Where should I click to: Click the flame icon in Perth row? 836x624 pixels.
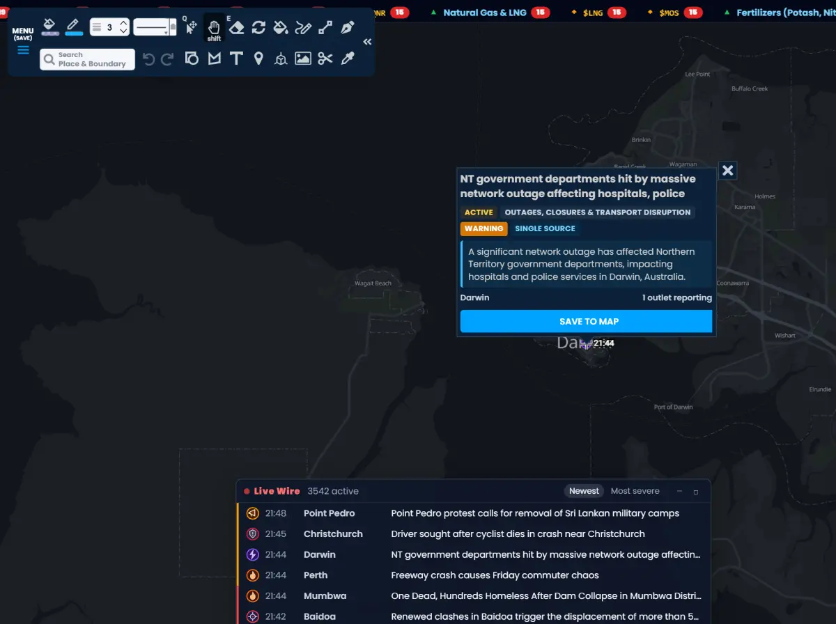(x=253, y=575)
